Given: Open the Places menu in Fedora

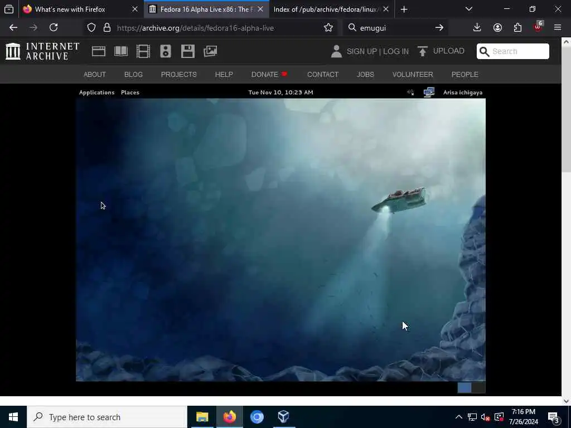Looking at the screenshot, I should coord(130,93).
